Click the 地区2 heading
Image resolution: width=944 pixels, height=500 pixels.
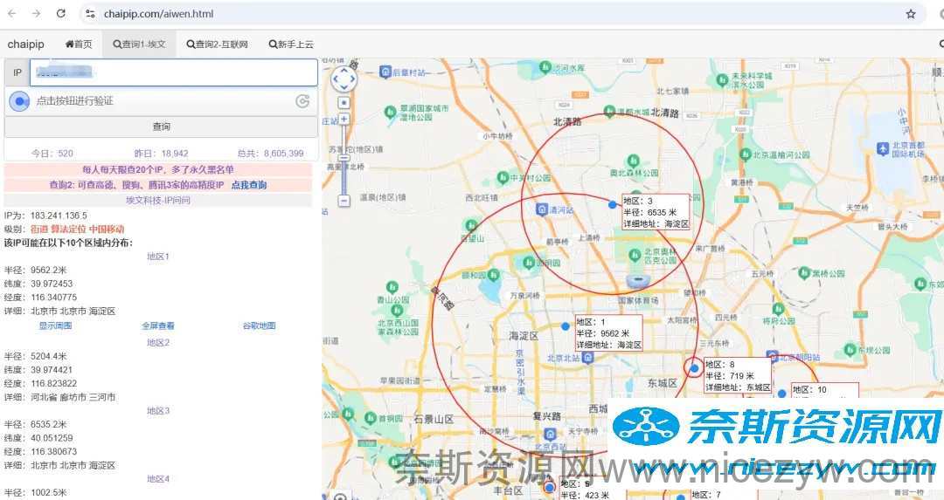tap(157, 342)
